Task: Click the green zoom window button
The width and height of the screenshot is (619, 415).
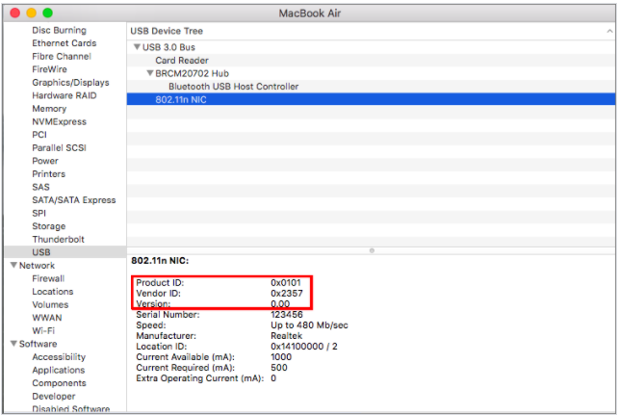Action: 47,12
